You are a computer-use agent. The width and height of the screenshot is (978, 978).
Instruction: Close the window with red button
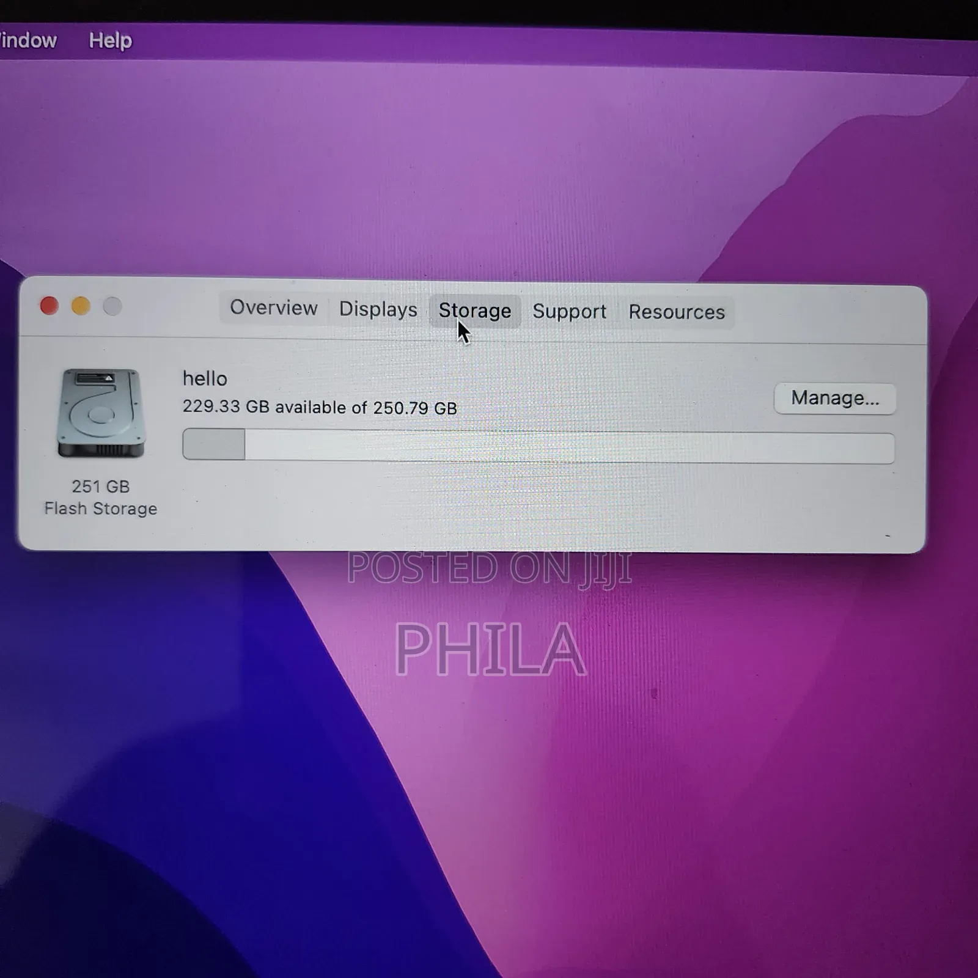tap(50, 305)
